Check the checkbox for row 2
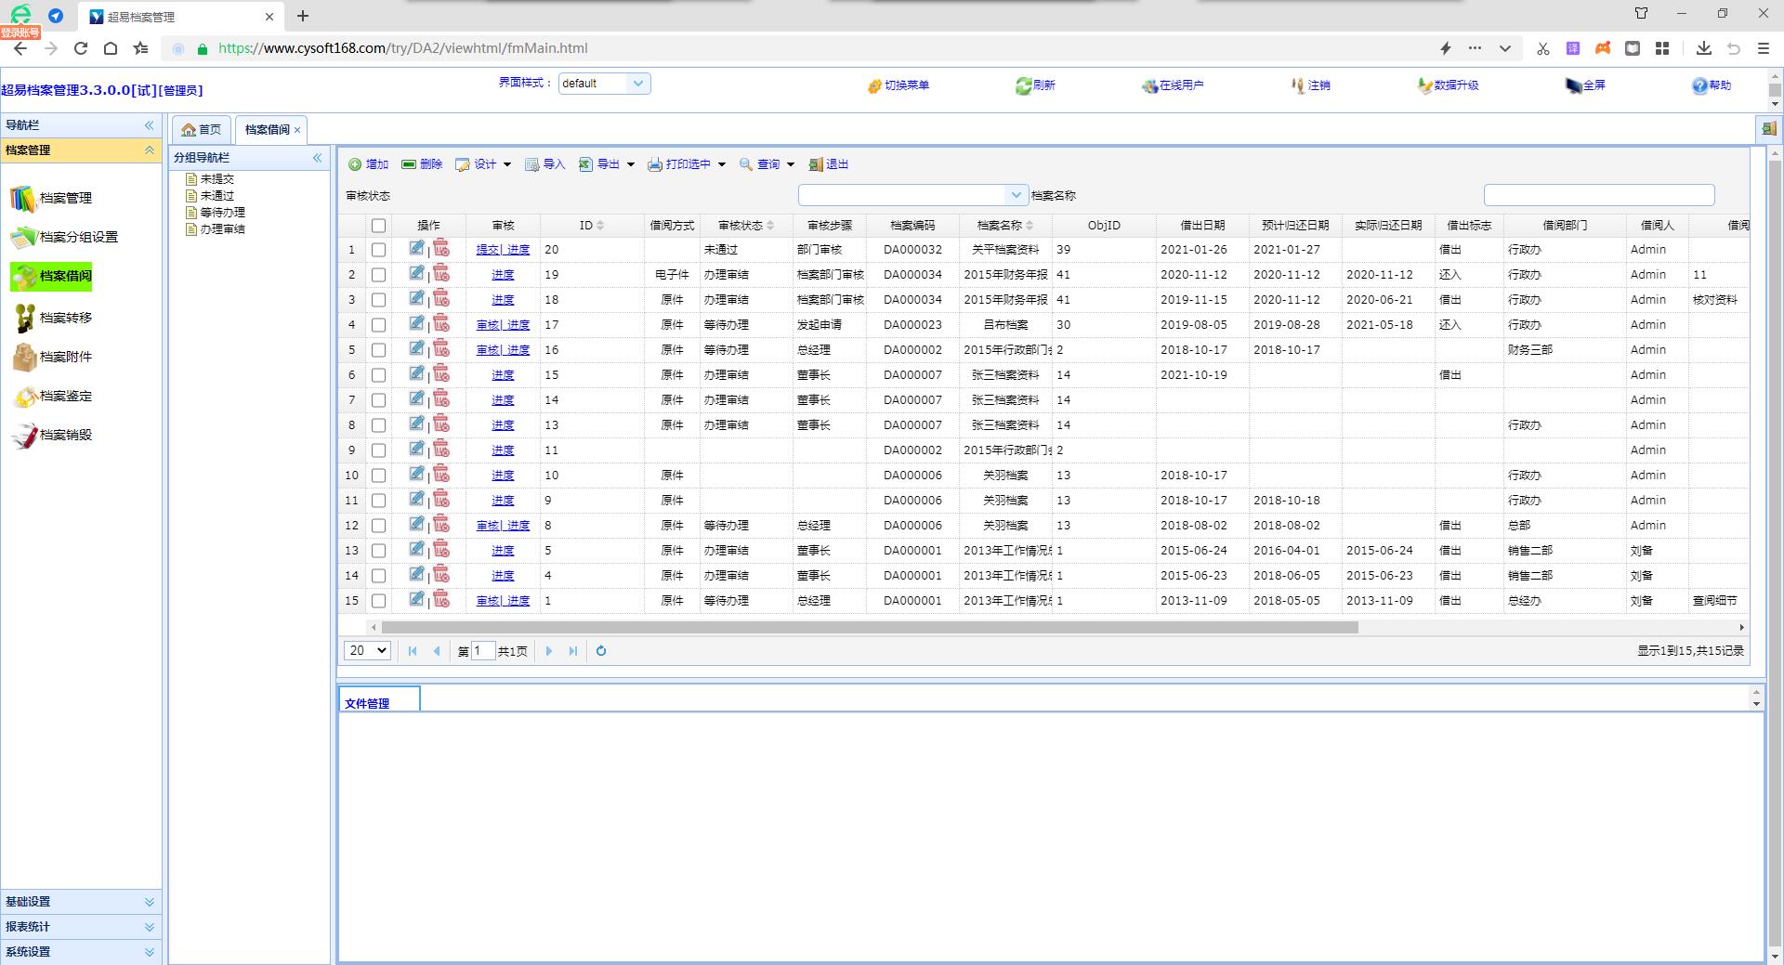This screenshot has width=1784, height=965. (x=378, y=275)
